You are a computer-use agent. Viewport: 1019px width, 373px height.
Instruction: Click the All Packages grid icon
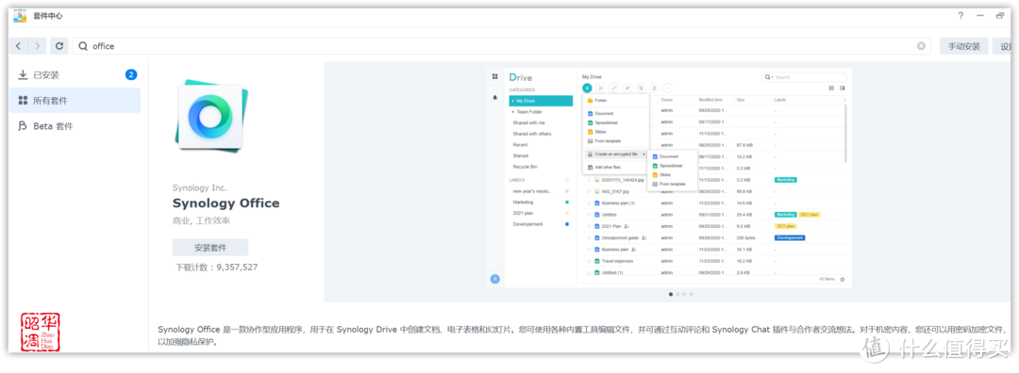coord(23,101)
